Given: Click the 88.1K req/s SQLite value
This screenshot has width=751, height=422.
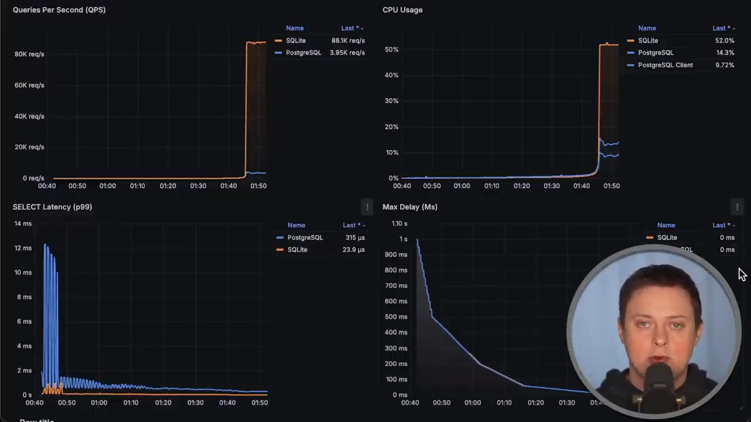Looking at the screenshot, I should pyautogui.click(x=348, y=40).
